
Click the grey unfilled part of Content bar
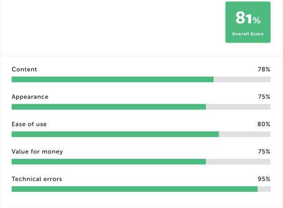tap(242, 80)
